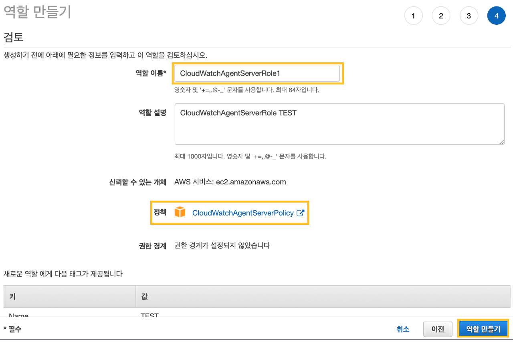Click the 역할 만들기 page title

(37, 12)
